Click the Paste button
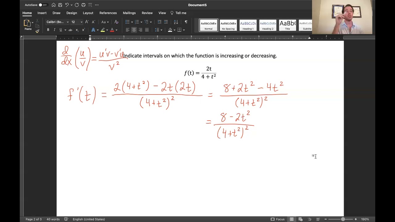 click(28, 25)
